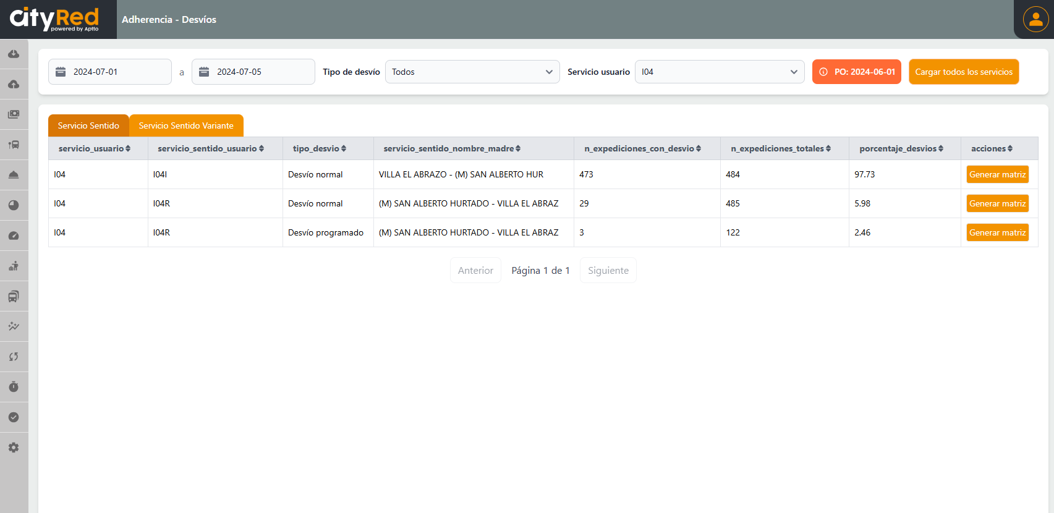Image resolution: width=1054 pixels, height=513 pixels.
Task: Open the cloud upload sidebar icon
Action: (14, 85)
